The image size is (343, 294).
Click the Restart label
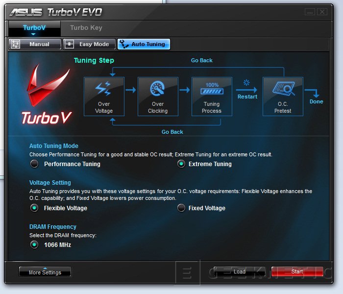(247, 97)
